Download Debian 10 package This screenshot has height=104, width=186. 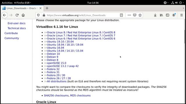[53, 54]
